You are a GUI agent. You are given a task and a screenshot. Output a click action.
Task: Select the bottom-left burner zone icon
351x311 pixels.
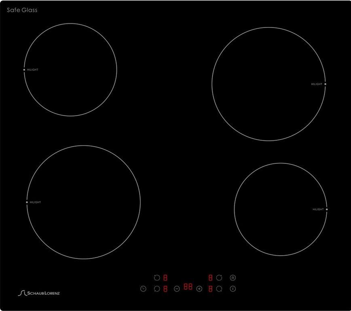coord(157,289)
